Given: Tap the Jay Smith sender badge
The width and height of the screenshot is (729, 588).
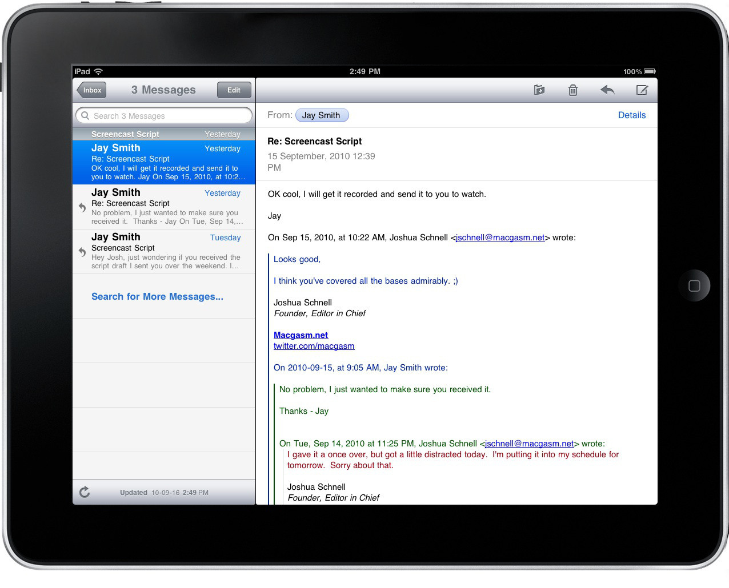Looking at the screenshot, I should 321,115.
